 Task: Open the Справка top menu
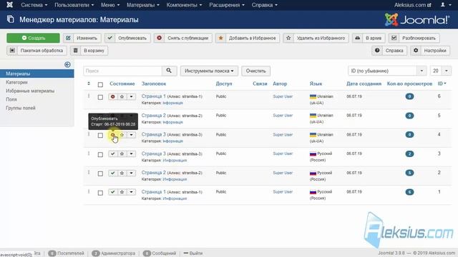point(264,5)
